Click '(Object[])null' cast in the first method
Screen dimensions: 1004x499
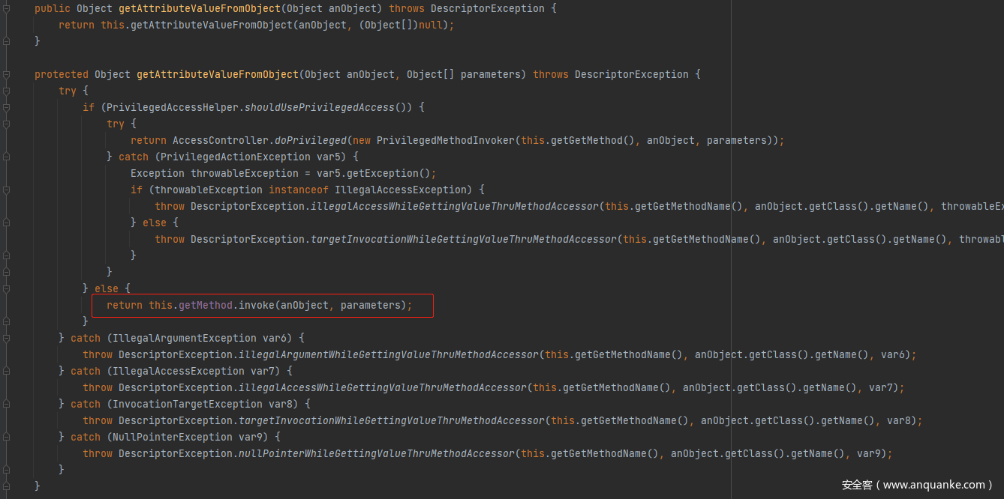coord(401,25)
